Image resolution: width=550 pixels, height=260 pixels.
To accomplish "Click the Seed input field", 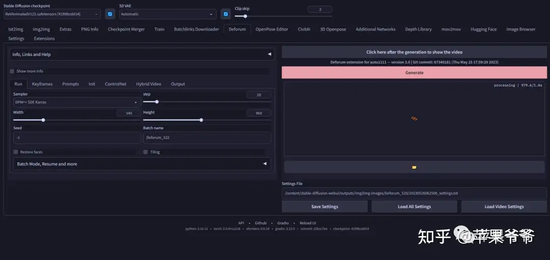I will pos(77,138).
